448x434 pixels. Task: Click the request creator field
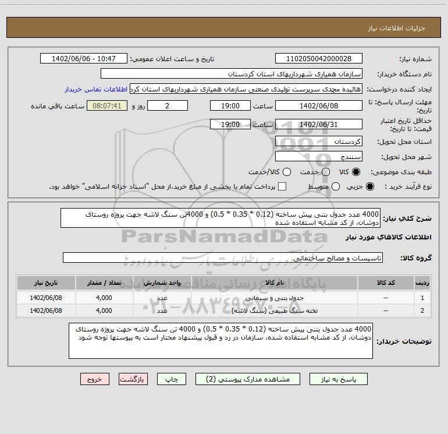click(246, 89)
